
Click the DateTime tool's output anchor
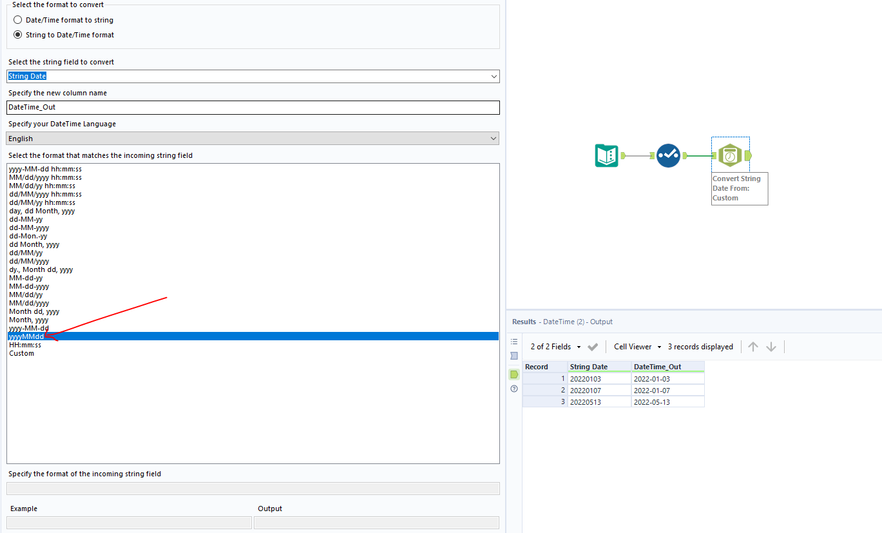(747, 155)
